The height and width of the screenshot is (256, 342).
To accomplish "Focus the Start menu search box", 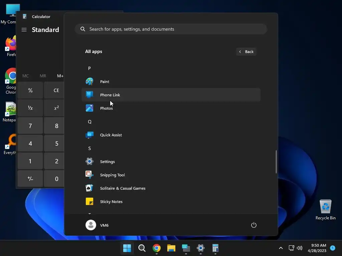I will tap(171, 29).
